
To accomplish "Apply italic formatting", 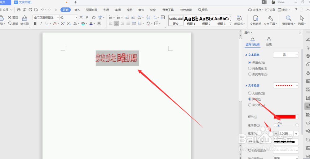I will pyautogui.click(x=41, y=23).
